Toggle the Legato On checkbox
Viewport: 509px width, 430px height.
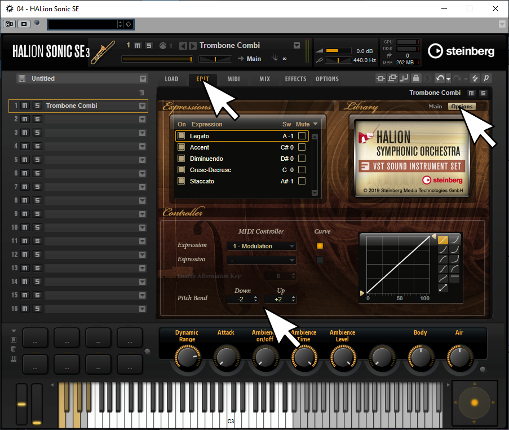pyautogui.click(x=181, y=136)
